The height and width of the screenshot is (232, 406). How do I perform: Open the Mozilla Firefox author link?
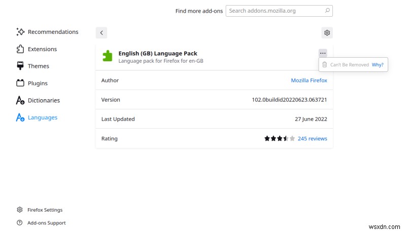(x=309, y=81)
